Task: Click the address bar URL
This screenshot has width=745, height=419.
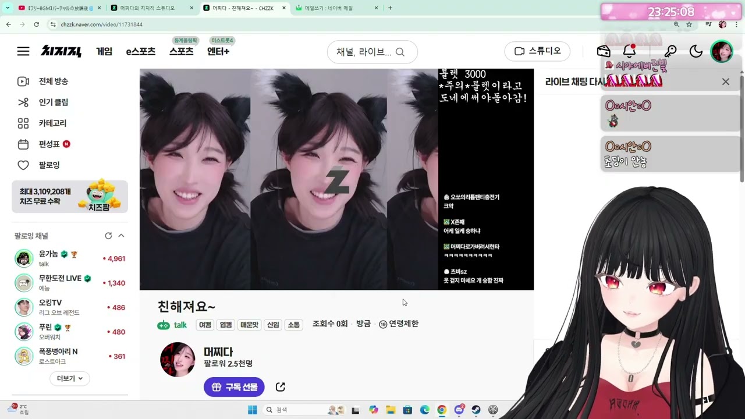Action: click(x=102, y=24)
